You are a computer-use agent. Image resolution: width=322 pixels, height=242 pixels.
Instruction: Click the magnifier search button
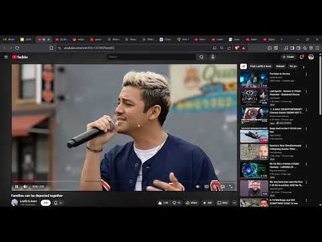[x=201, y=57]
